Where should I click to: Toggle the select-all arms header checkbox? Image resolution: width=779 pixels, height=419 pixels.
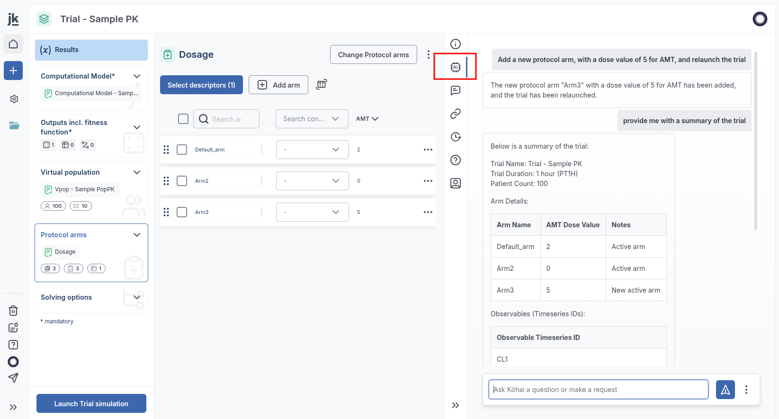(x=183, y=119)
